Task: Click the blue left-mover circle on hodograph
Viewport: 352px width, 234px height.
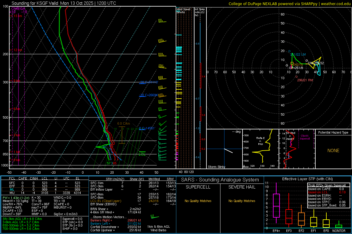Action: 289,51
